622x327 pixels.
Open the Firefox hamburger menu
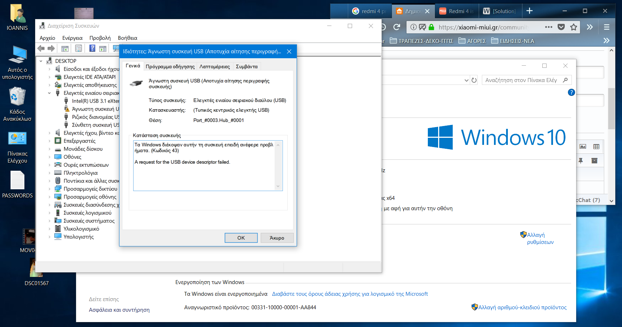click(607, 27)
